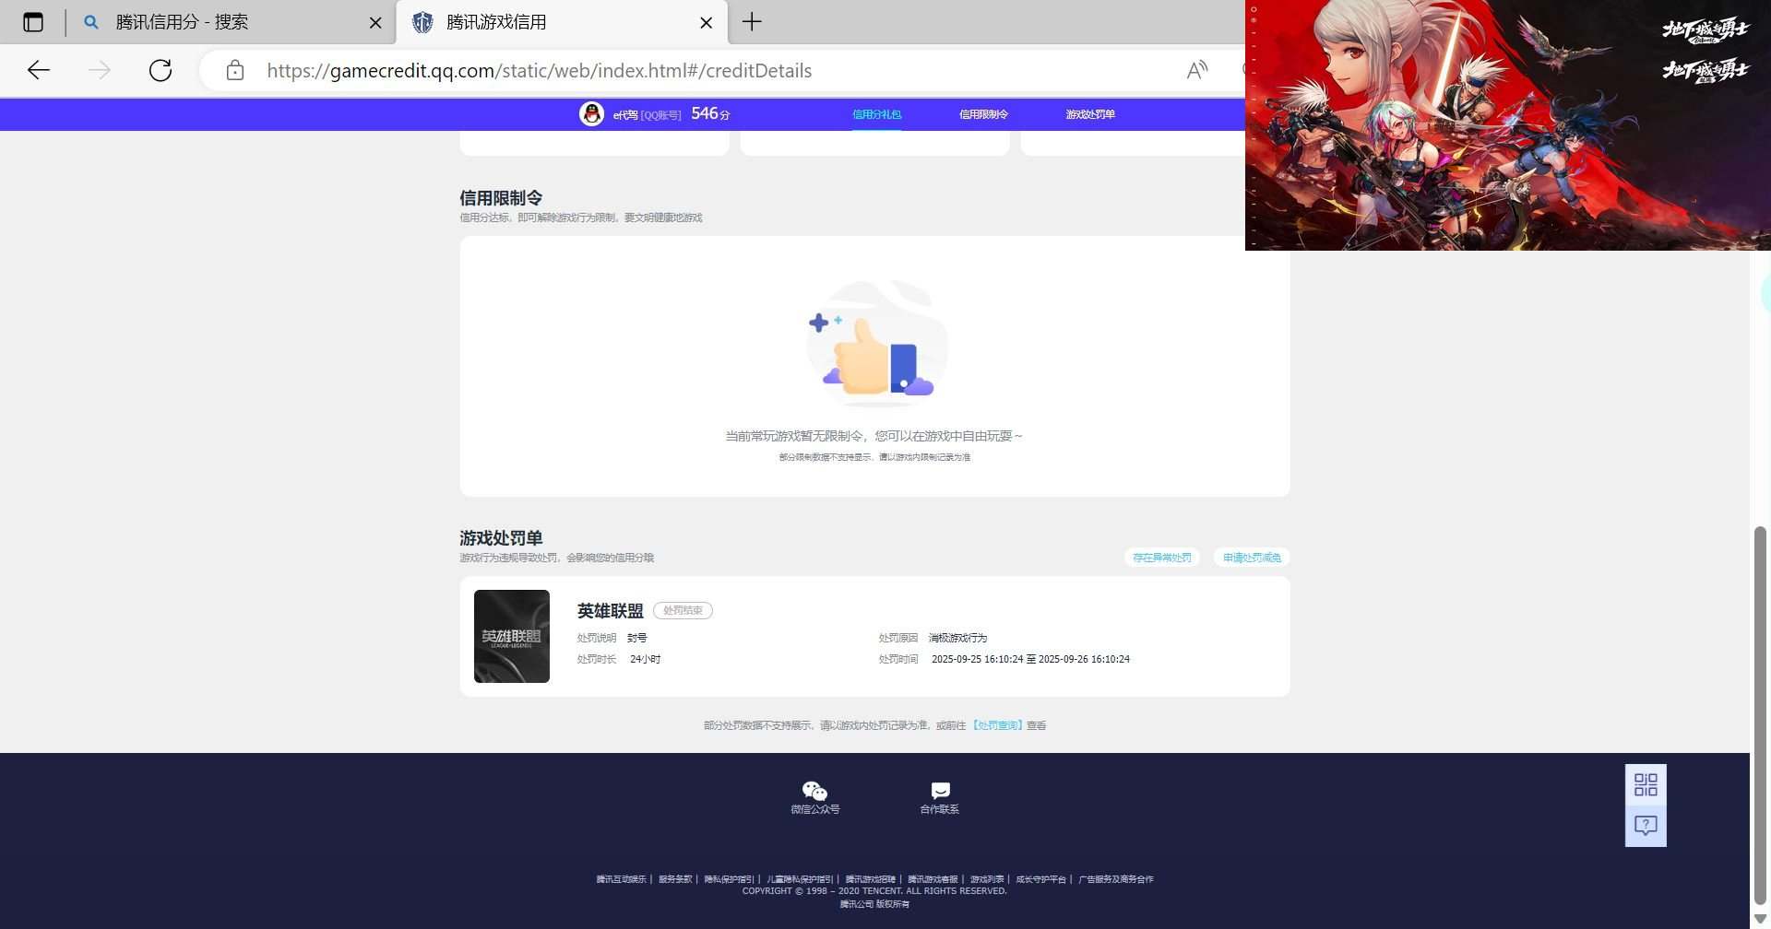Screen dimensions: 1771x929
Task: Activate the Read Aloud icon
Action: coord(1197,71)
